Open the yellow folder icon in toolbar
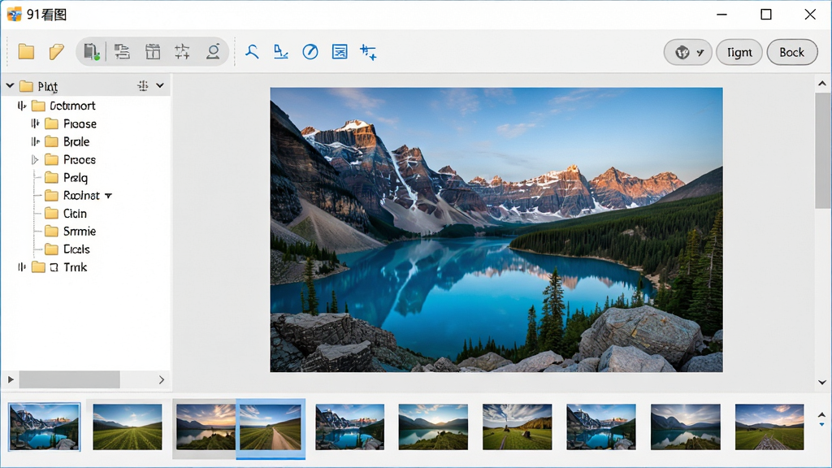832x468 pixels. click(26, 51)
